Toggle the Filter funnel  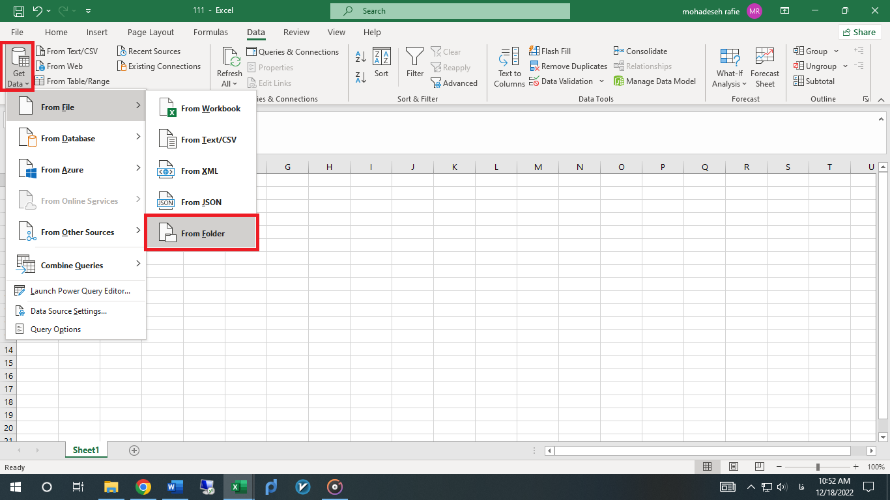click(415, 63)
